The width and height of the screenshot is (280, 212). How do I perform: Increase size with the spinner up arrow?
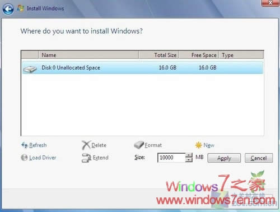point(189,155)
